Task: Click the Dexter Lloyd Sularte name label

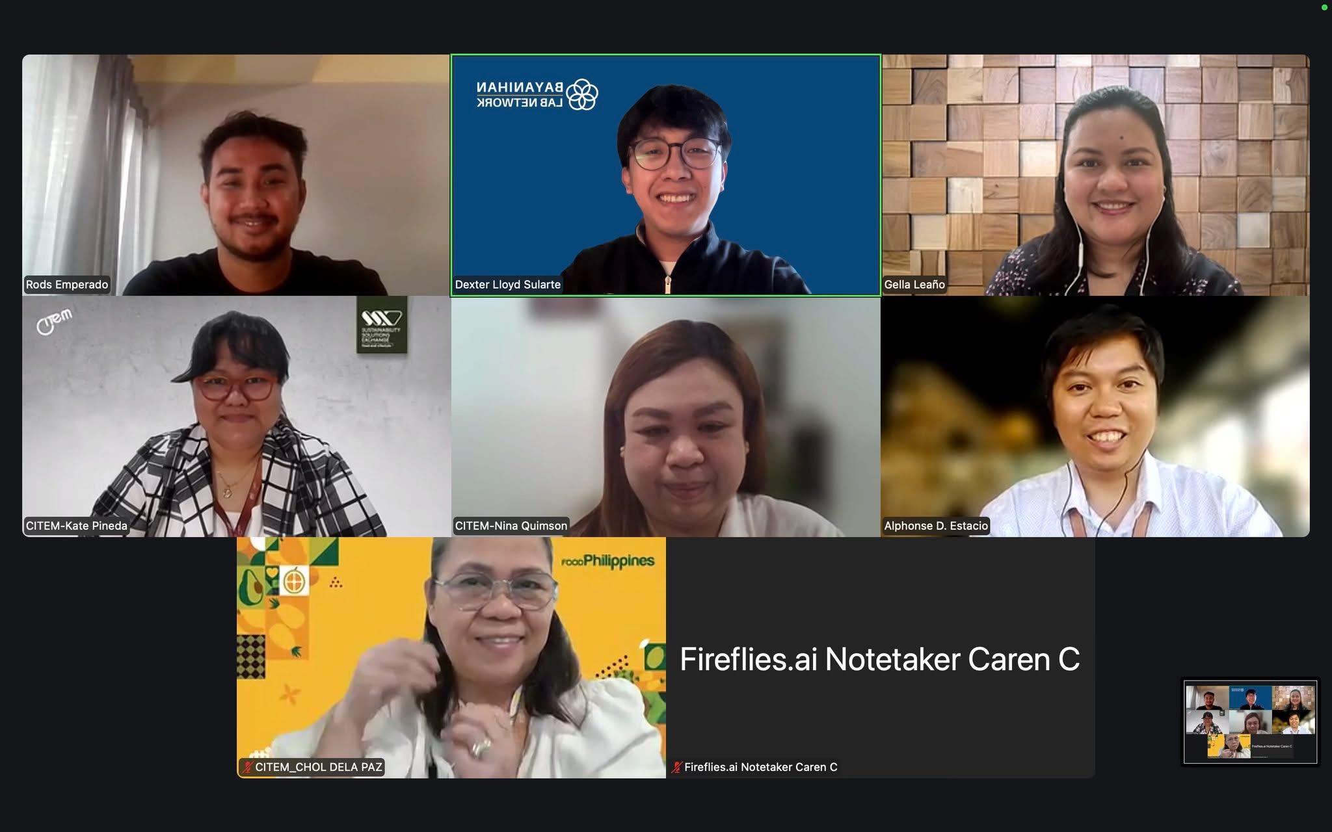Action: click(x=507, y=285)
